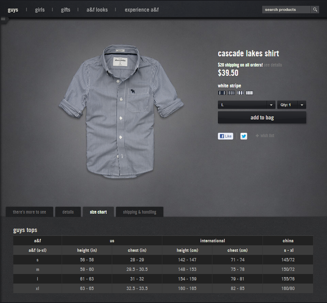The height and width of the screenshot is (303, 327).
Task: Open the side menu handle icon
Action: [x=3, y=19]
